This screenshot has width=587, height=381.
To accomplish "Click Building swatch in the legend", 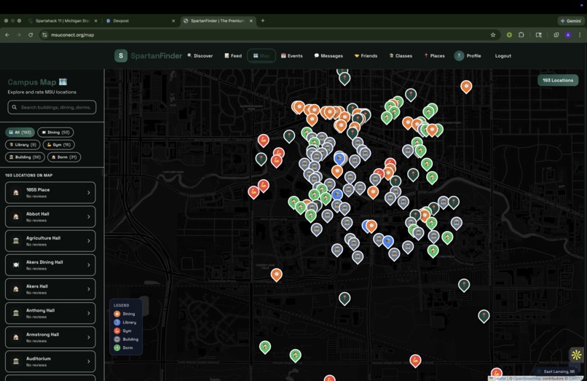I will pos(117,339).
